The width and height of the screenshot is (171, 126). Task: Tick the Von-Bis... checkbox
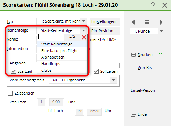[x=134, y=67]
